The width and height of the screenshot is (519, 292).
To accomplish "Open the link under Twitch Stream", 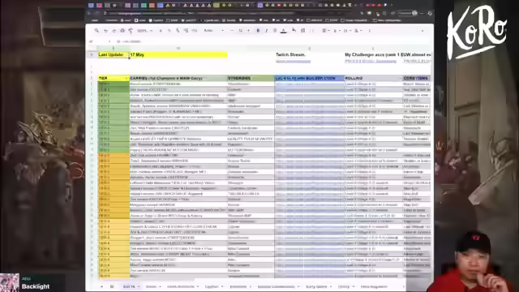I will point(294,62).
